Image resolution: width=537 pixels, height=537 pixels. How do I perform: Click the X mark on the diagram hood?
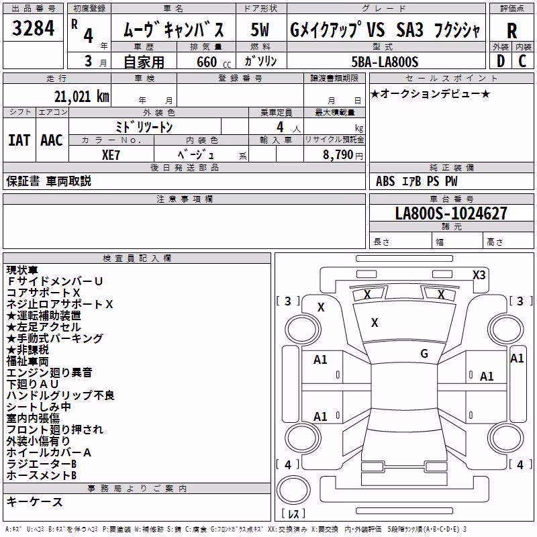[x=375, y=323]
